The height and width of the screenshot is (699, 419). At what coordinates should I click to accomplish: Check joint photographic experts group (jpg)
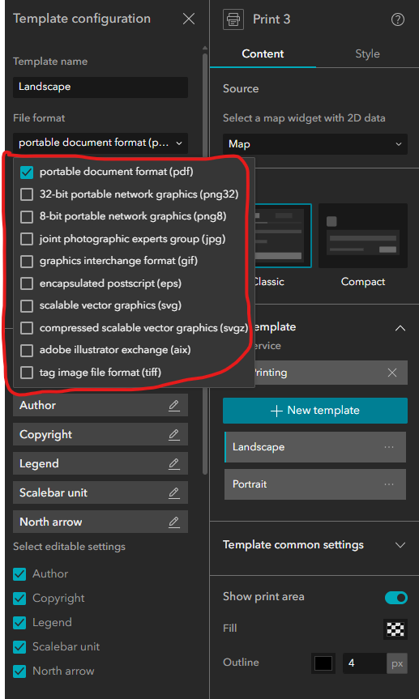tap(27, 239)
